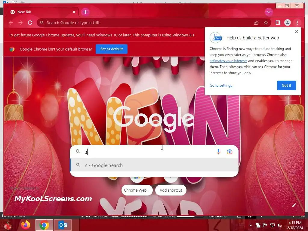Screen dimensions: 308x231
Task: Open the Action Center flag icon
Action: point(265,225)
